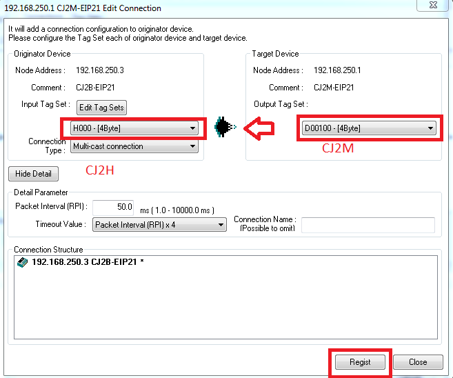
Task: Open the D00100 output tag set dropdown
Action: [369, 128]
